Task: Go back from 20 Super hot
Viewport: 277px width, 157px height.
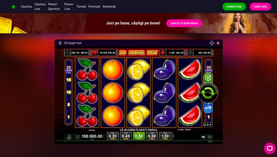Action: [x=60, y=43]
